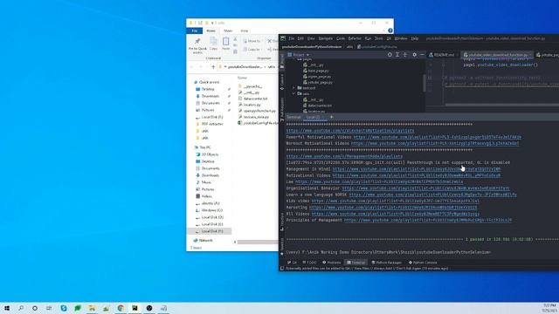This screenshot has width=559, height=314.
Task: Click the select-opened-file target icon in Project panel
Action: [x=390, y=55]
